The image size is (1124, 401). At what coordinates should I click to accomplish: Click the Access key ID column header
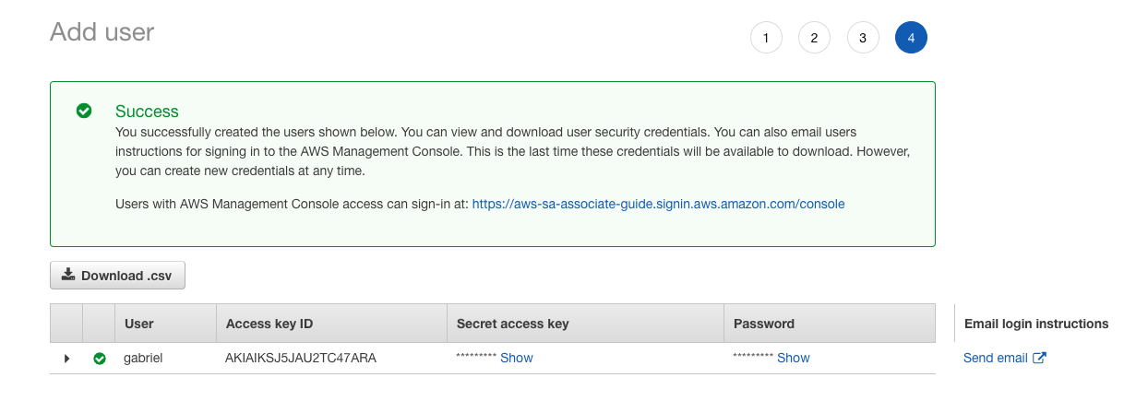pos(269,324)
